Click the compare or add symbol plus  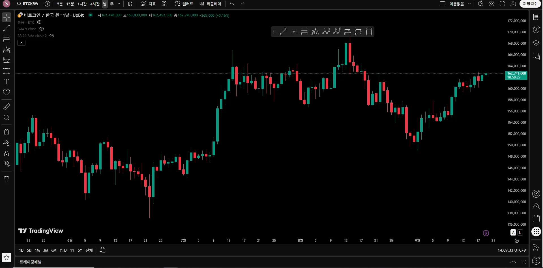coord(48,4)
